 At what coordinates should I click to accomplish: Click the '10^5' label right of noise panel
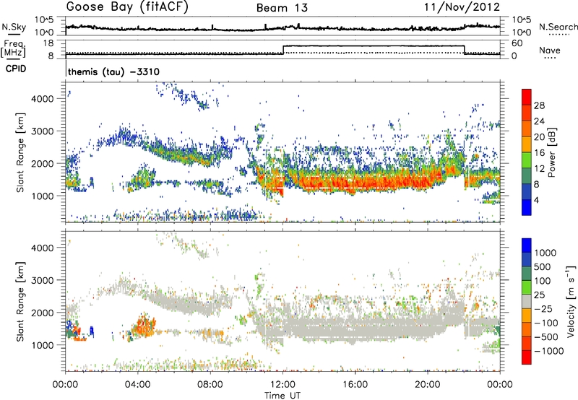(522, 20)
